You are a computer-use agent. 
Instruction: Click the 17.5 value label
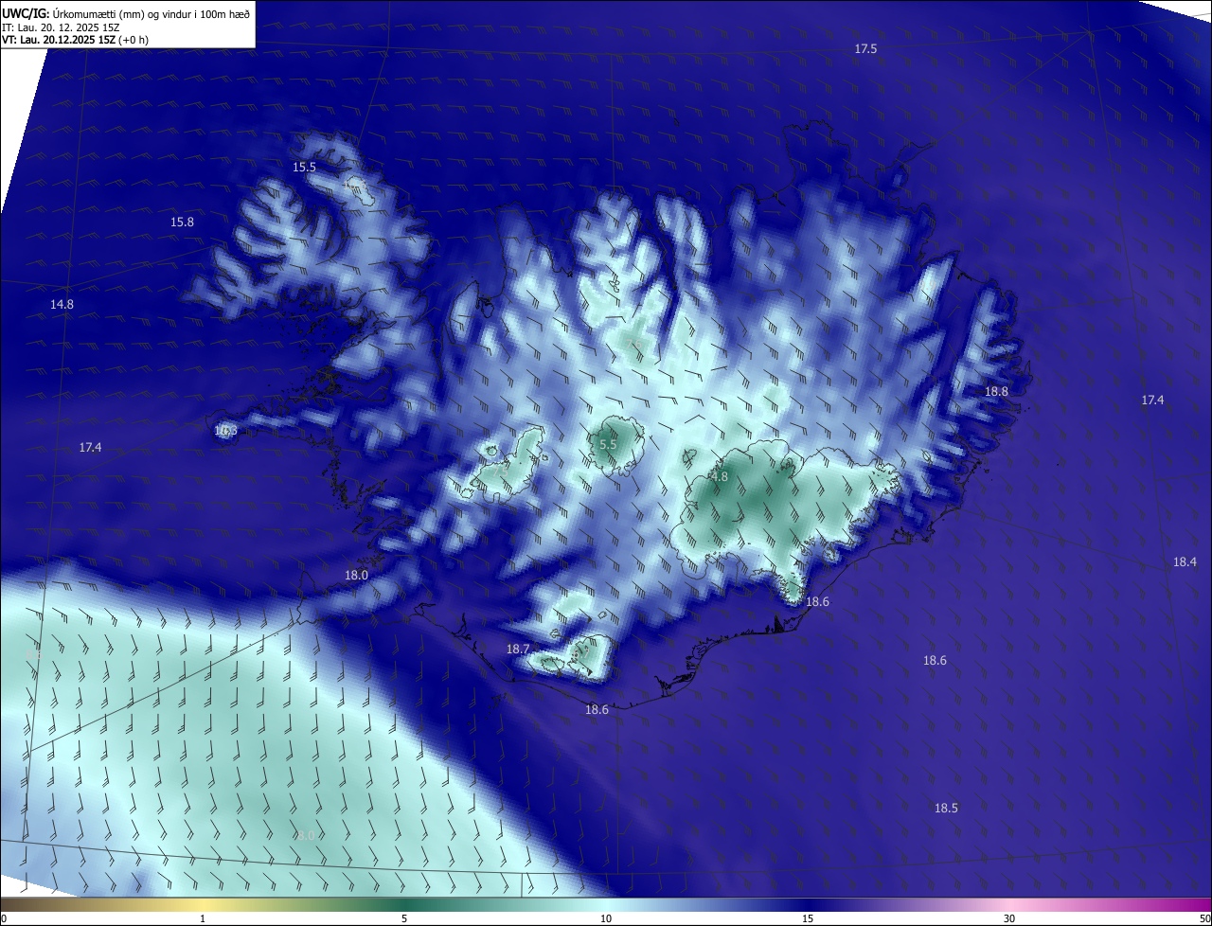[x=865, y=48]
